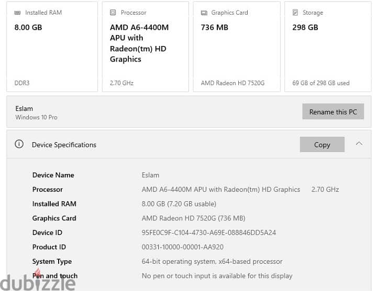Select the 'No pen or touch input' value
The image size is (377, 291).
(x=217, y=276)
